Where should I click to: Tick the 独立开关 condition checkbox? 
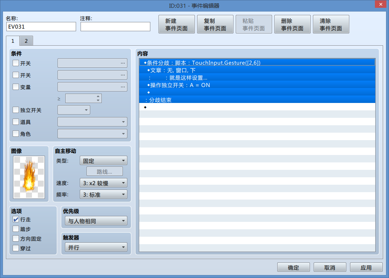(x=16, y=110)
